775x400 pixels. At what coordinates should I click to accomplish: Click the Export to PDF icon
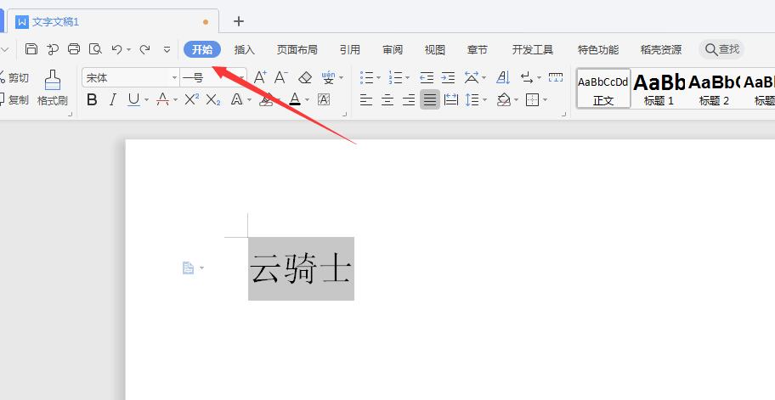coord(53,49)
